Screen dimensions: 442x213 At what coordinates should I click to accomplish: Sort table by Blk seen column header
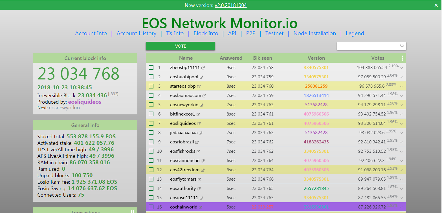click(x=263, y=58)
